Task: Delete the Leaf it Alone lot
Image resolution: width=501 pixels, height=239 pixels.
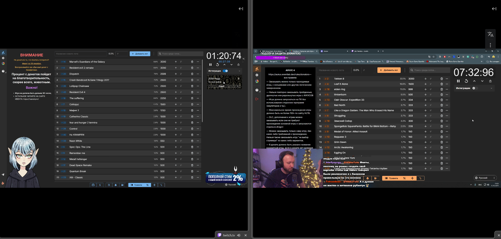Action: click(441, 84)
